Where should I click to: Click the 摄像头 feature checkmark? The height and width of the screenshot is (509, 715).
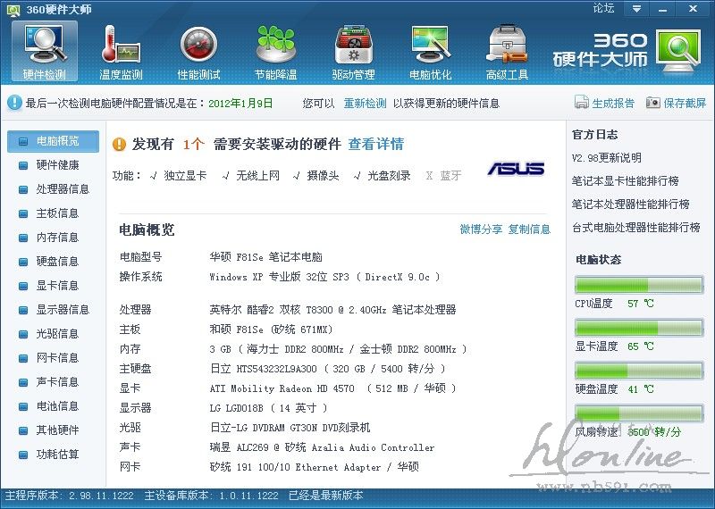pyautogui.click(x=297, y=176)
